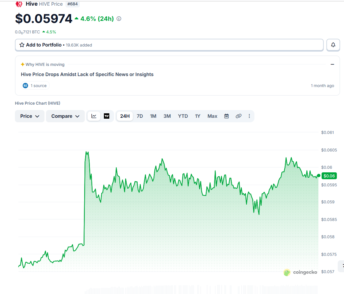Image resolution: width=344 pixels, height=294 pixels.
Task: Click the $0.0585 axis label
Action: click(329, 219)
